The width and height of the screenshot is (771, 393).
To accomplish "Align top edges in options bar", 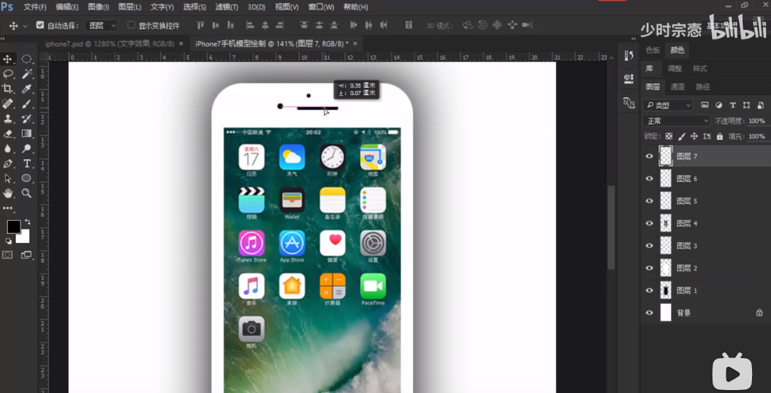I will click(x=200, y=25).
